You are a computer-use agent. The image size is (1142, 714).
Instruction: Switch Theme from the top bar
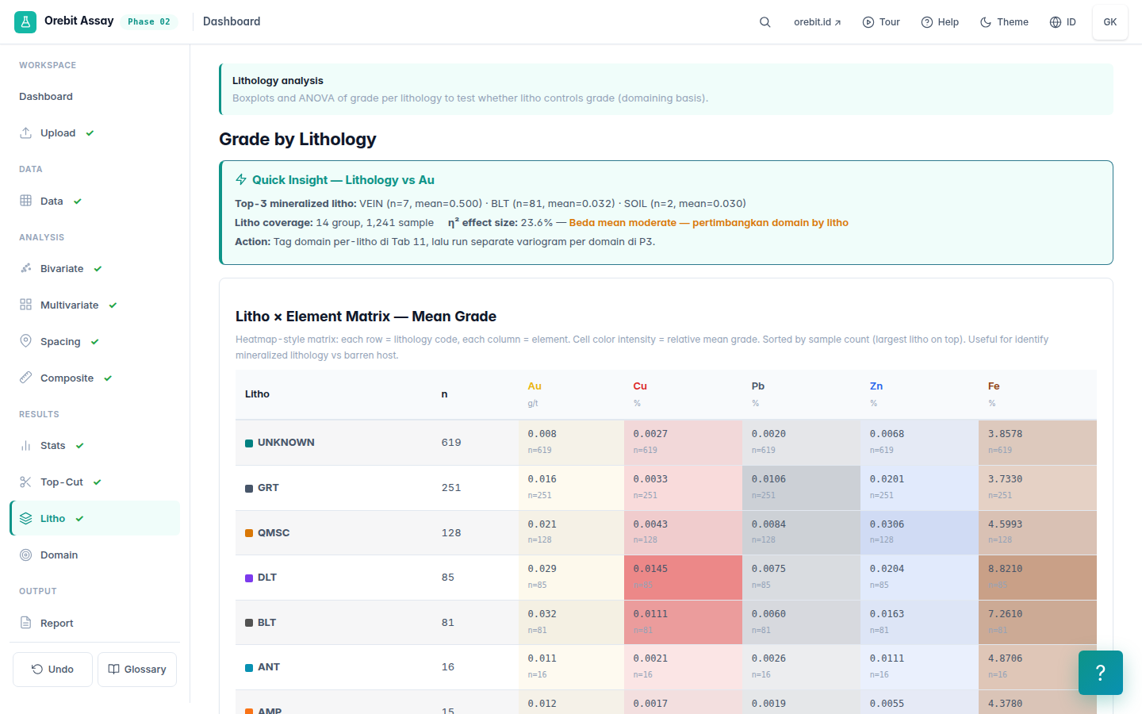1004,22
